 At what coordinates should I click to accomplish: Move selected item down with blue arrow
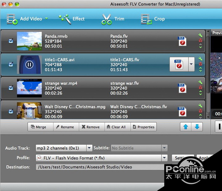197,127
